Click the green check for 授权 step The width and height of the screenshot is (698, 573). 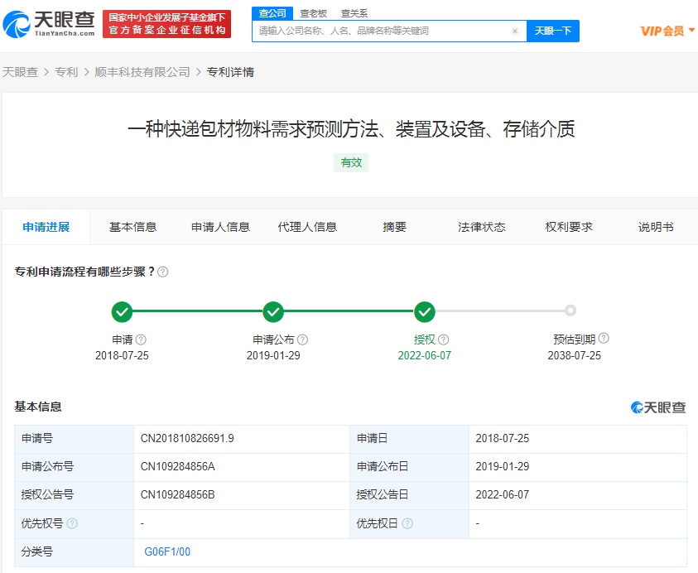pyautogui.click(x=425, y=311)
